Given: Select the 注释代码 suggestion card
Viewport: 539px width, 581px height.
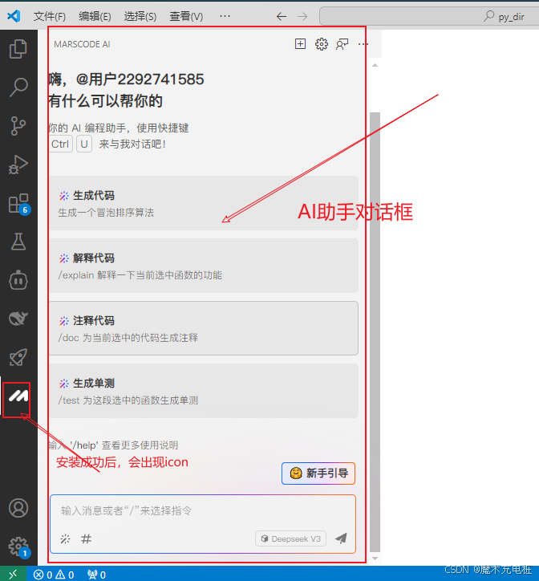Looking at the screenshot, I should 204,328.
